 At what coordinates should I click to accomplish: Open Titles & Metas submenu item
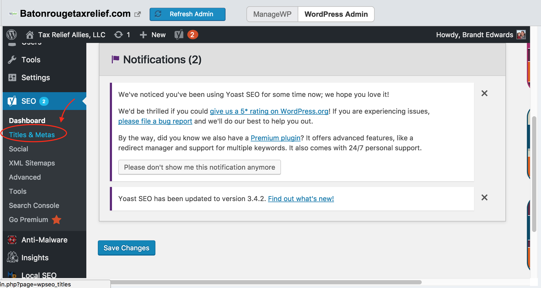click(32, 135)
